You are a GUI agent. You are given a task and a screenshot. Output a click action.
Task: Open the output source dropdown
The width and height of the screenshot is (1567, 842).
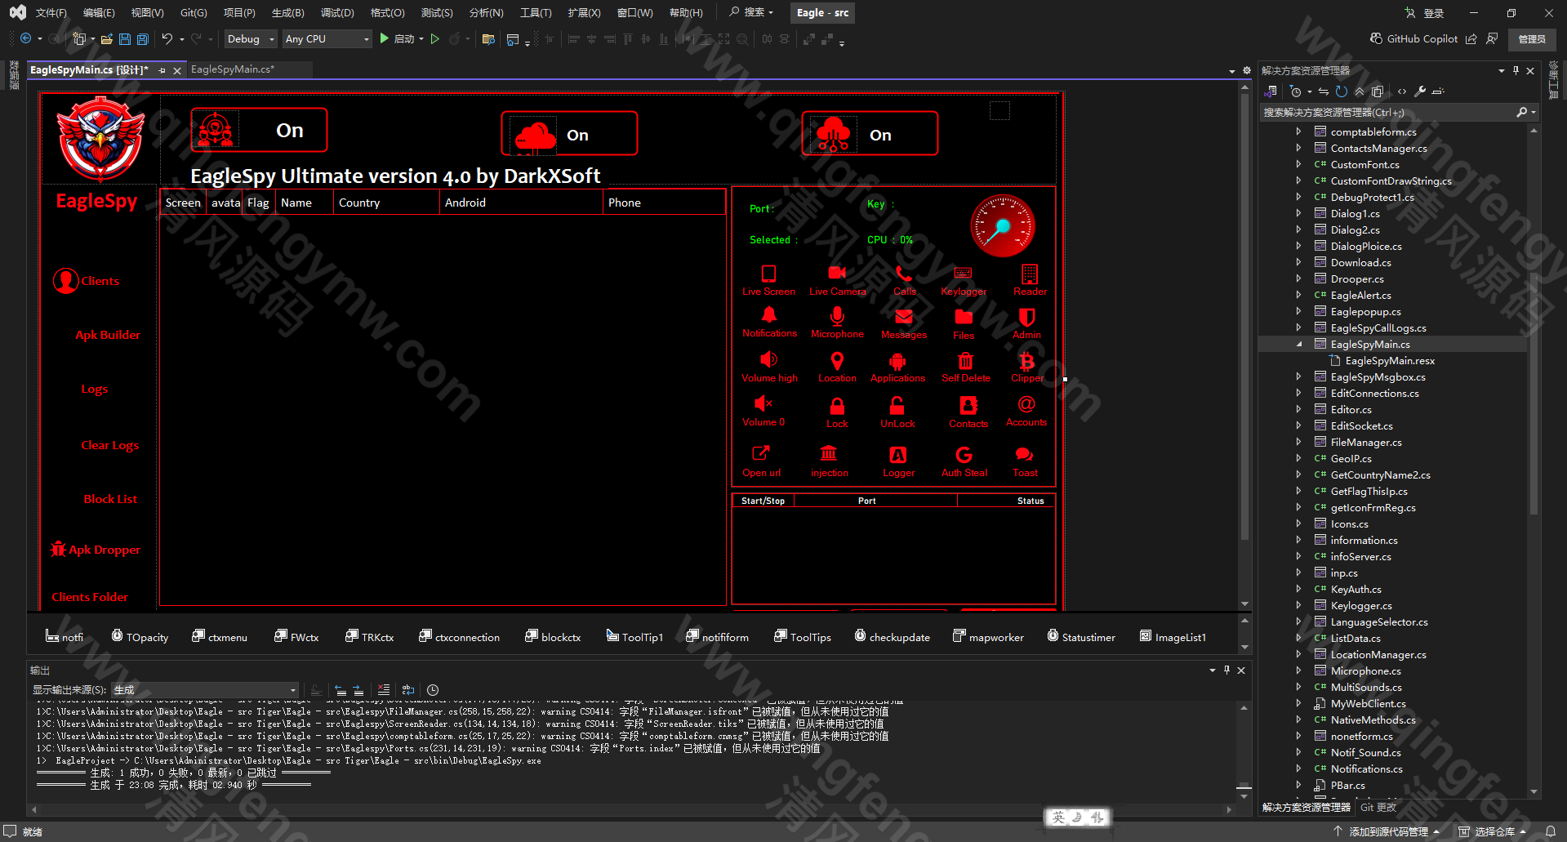click(205, 690)
